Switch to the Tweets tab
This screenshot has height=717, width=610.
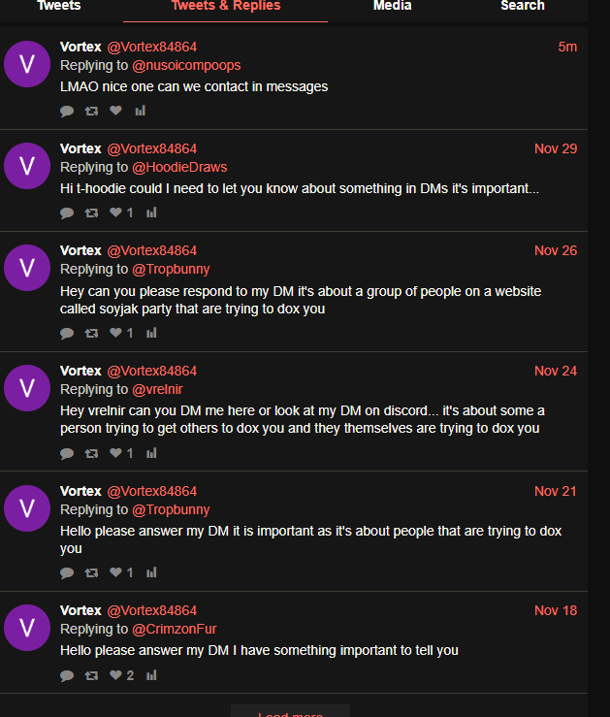point(59,6)
